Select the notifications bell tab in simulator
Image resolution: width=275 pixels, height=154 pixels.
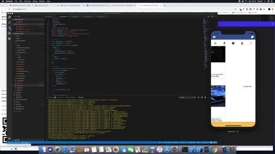251,43
